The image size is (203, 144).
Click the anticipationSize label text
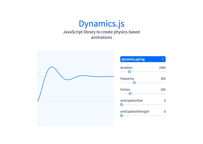click(x=131, y=101)
